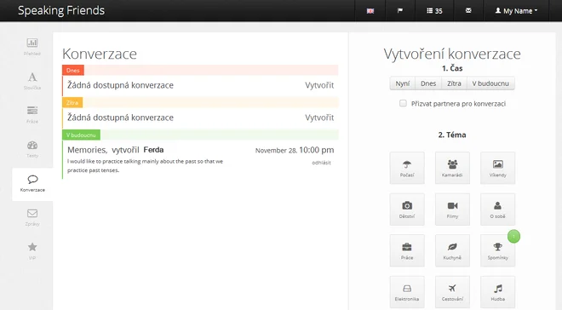This screenshot has width=562, height=310.
Task: Select the Nyní time option
Action: [x=403, y=83]
